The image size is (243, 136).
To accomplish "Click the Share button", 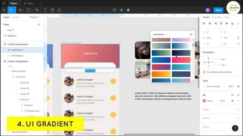I will tap(218, 10).
